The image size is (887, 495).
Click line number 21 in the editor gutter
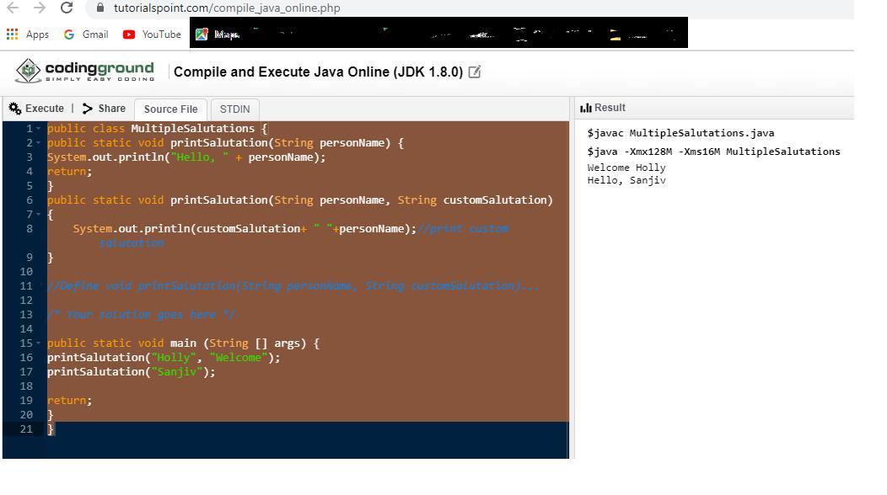point(26,429)
